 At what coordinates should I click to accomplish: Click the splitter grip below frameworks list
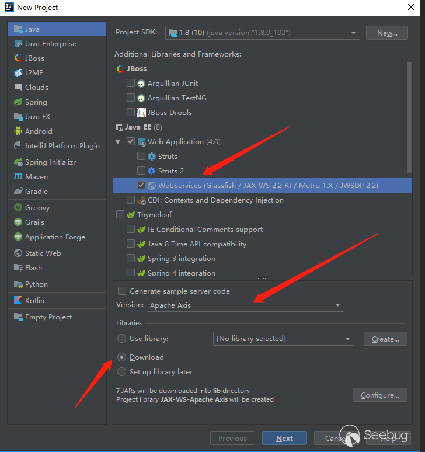[x=262, y=277]
